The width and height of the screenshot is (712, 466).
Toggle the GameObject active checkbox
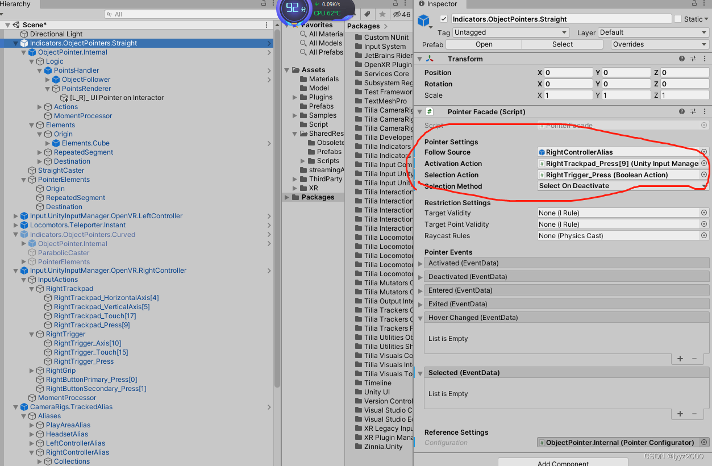(444, 19)
